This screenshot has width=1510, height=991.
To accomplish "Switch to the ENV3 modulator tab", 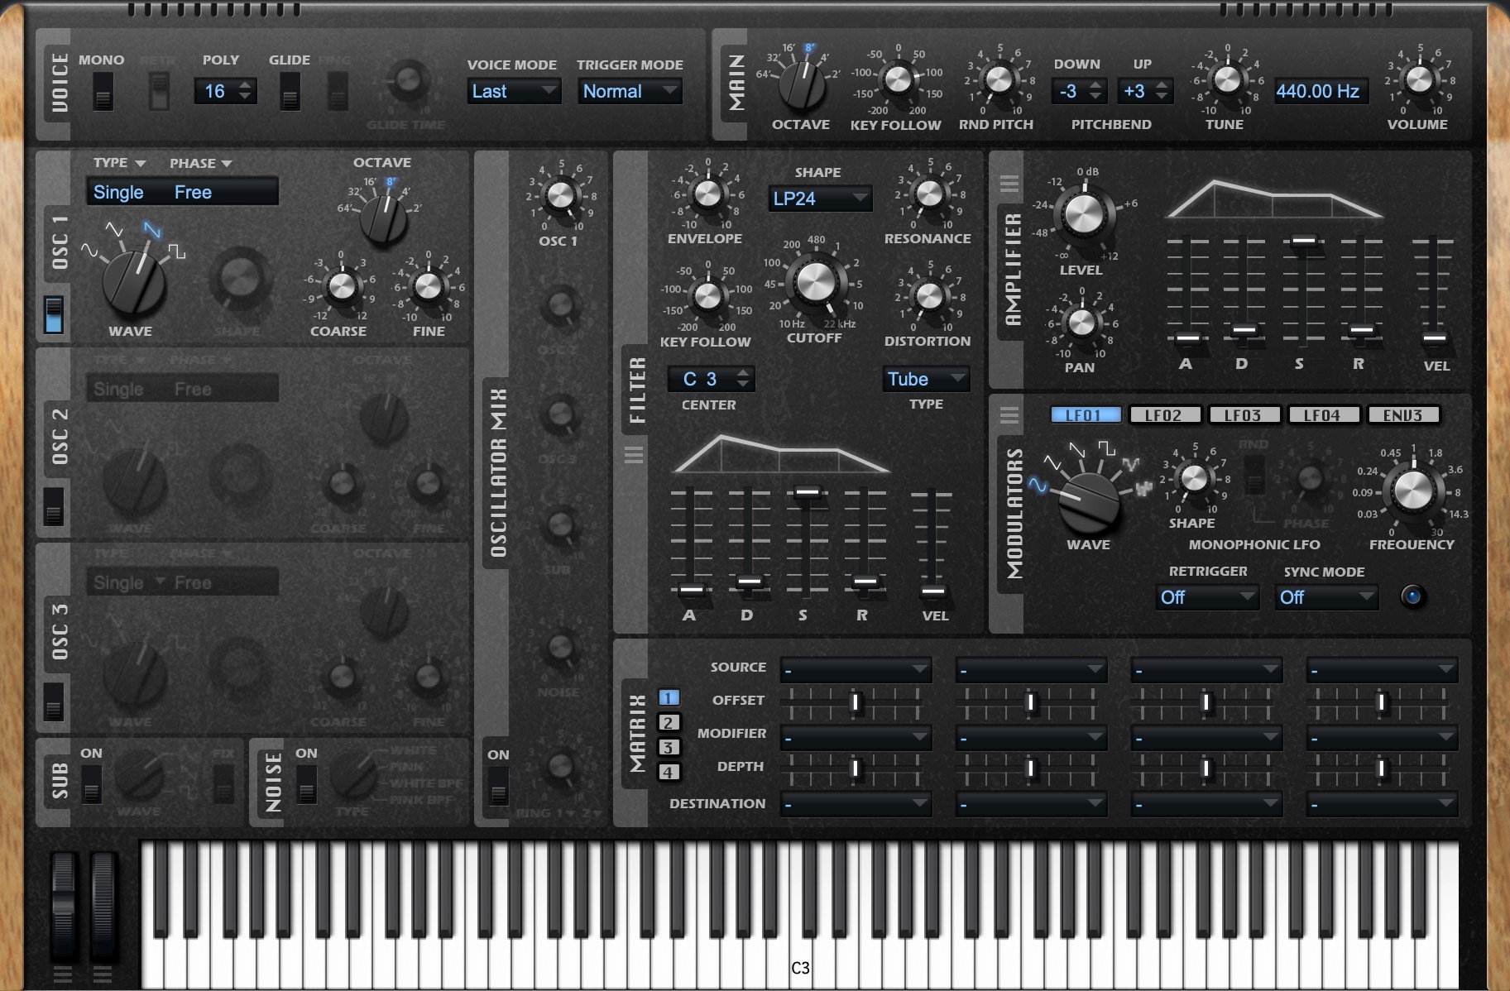I will 1403,415.
